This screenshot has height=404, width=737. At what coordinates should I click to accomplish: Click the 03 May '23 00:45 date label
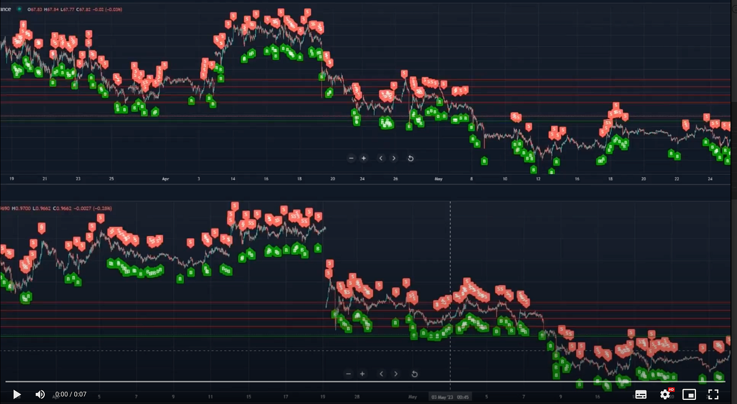tap(449, 397)
